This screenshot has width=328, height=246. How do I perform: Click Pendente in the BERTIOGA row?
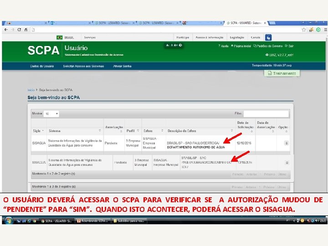pyautogui.click(x=111, y=143)
